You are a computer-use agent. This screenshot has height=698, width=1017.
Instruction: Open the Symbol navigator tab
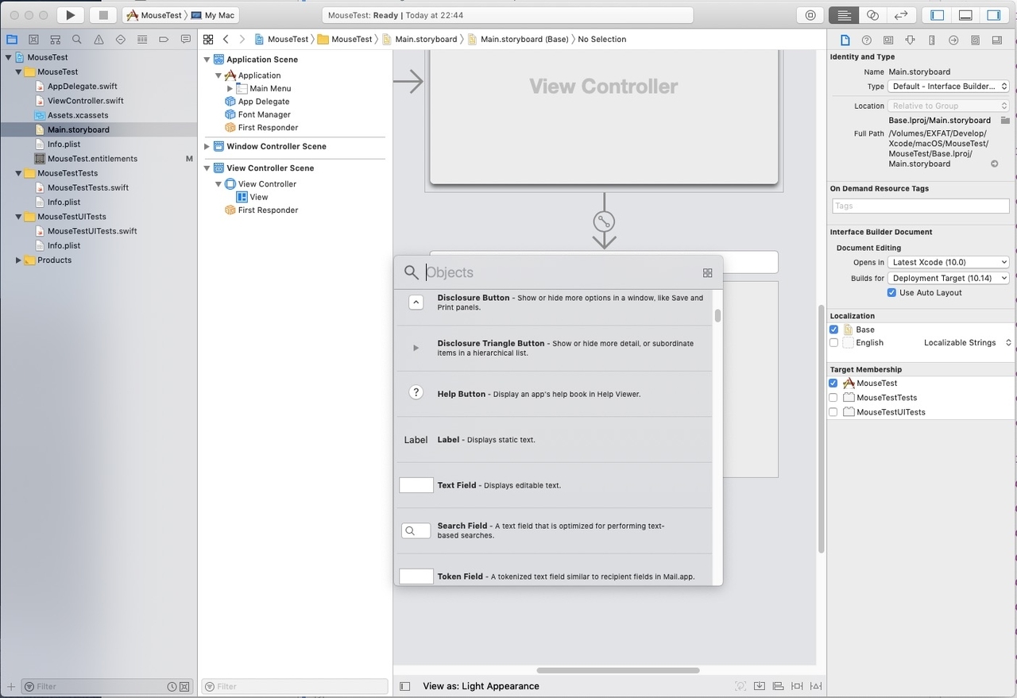tap(55, 39)
